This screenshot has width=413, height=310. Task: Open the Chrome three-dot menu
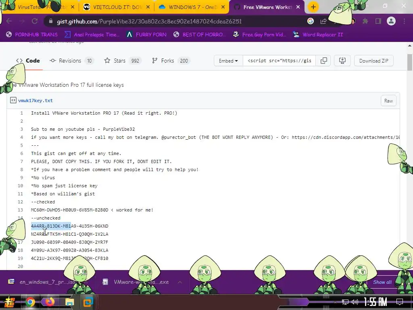(404, 21)
